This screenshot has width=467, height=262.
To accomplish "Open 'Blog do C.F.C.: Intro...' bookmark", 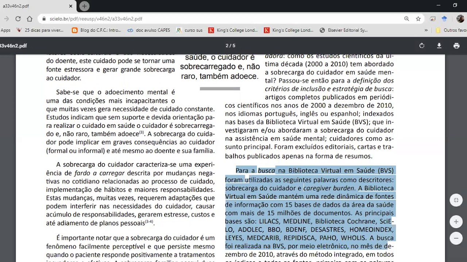I will coord(96,30).
